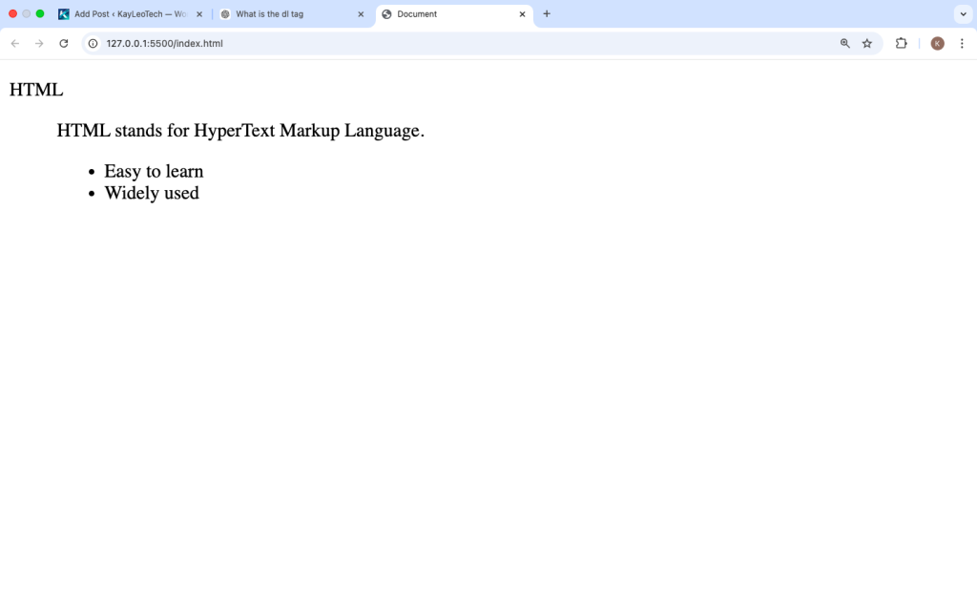Open the zoom magnifier icon in address bar
This screenshot has height=611, width=977.
(x=844, y=43)
